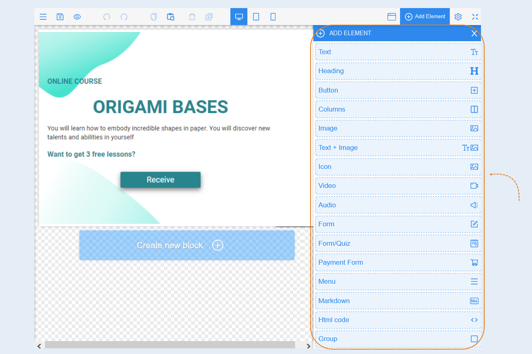
Task: Select the Html code row
Action: (398, 320)
